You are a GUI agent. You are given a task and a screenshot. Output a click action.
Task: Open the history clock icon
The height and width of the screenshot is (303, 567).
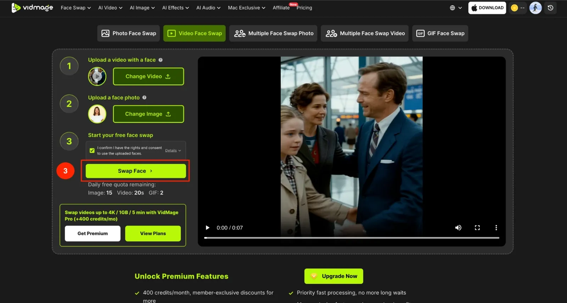coord(550,7)
